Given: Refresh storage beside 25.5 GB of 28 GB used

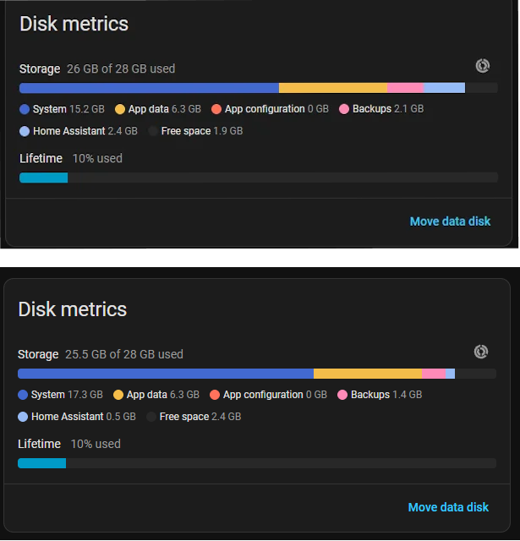Looking at the screenshot, I should (x=480, y=352).
